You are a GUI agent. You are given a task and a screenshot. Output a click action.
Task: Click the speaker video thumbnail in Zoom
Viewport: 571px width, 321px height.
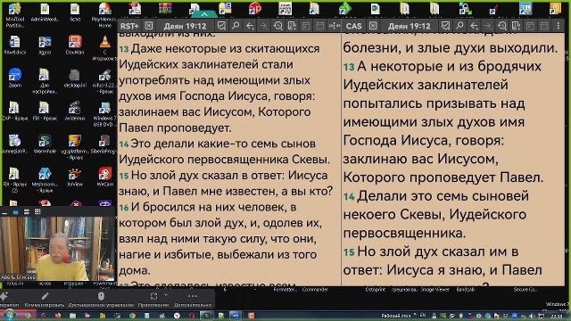pos(57,249)
